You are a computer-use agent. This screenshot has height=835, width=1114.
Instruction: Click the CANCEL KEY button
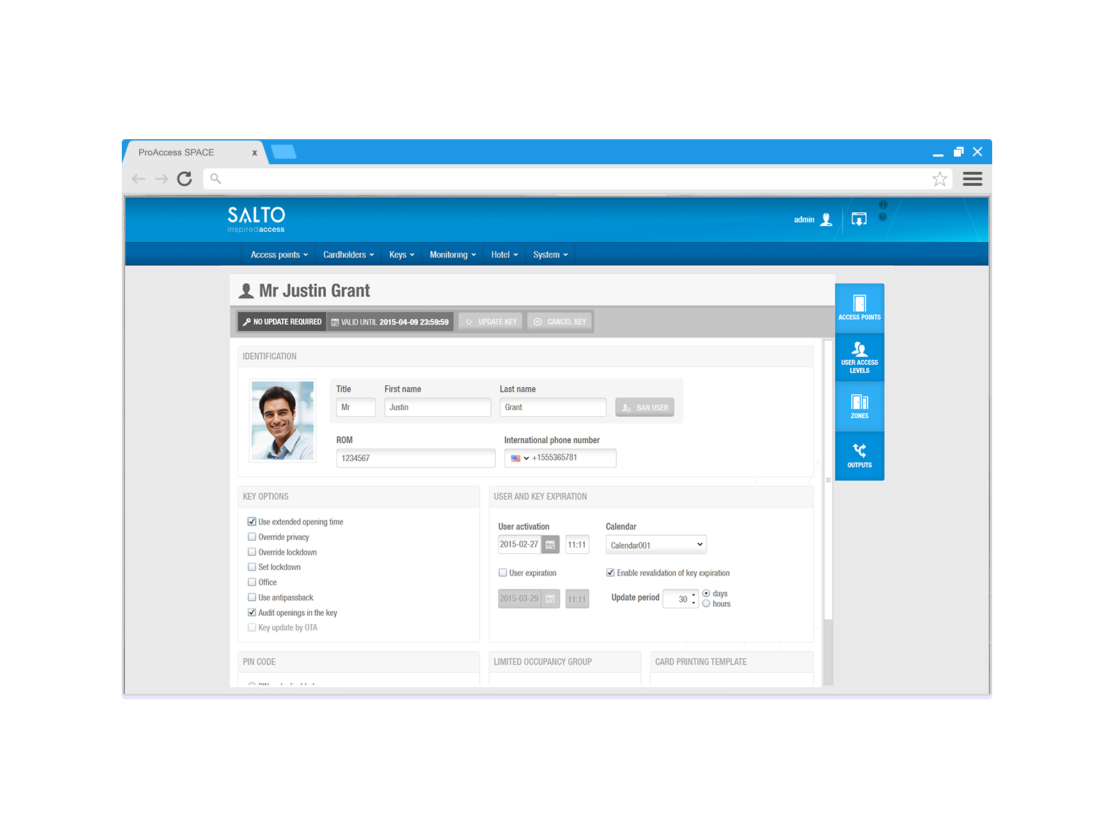[559, 321]
